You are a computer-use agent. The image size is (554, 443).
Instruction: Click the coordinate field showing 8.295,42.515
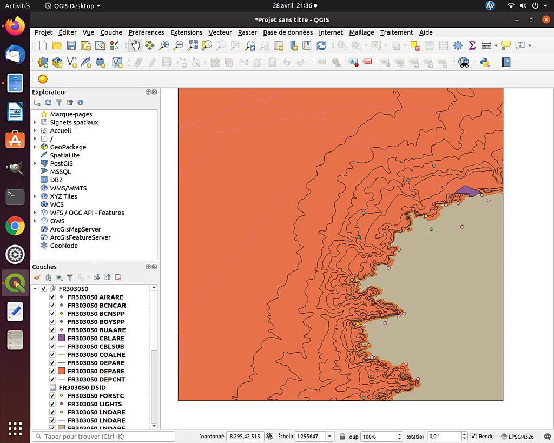(x=245, y=437)
